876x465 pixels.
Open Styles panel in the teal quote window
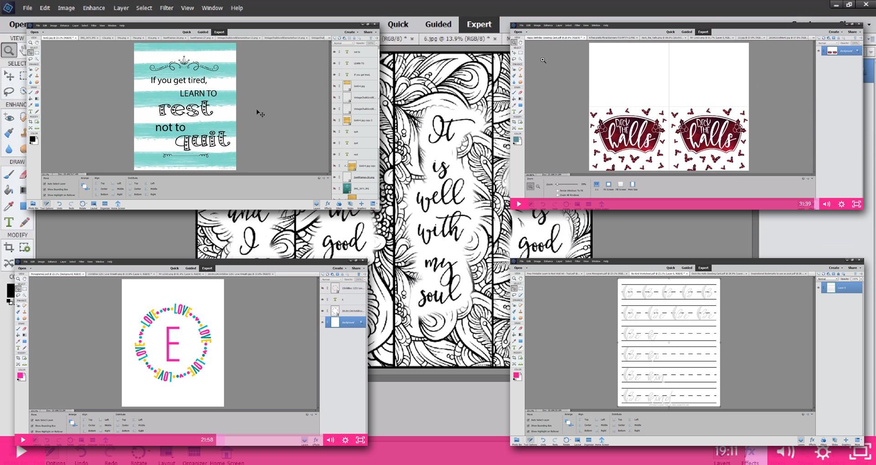click(x=350, y=205)
